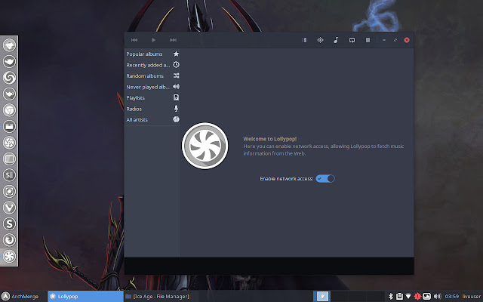Choose Random albums in the sidebar
This screenshot has width=483, height=302.
point(152,75)
